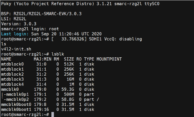This screenshot has height=117, width=194.
Task: Click the Poky Yocto Project banner line
Action: click(x=80, y=4)
